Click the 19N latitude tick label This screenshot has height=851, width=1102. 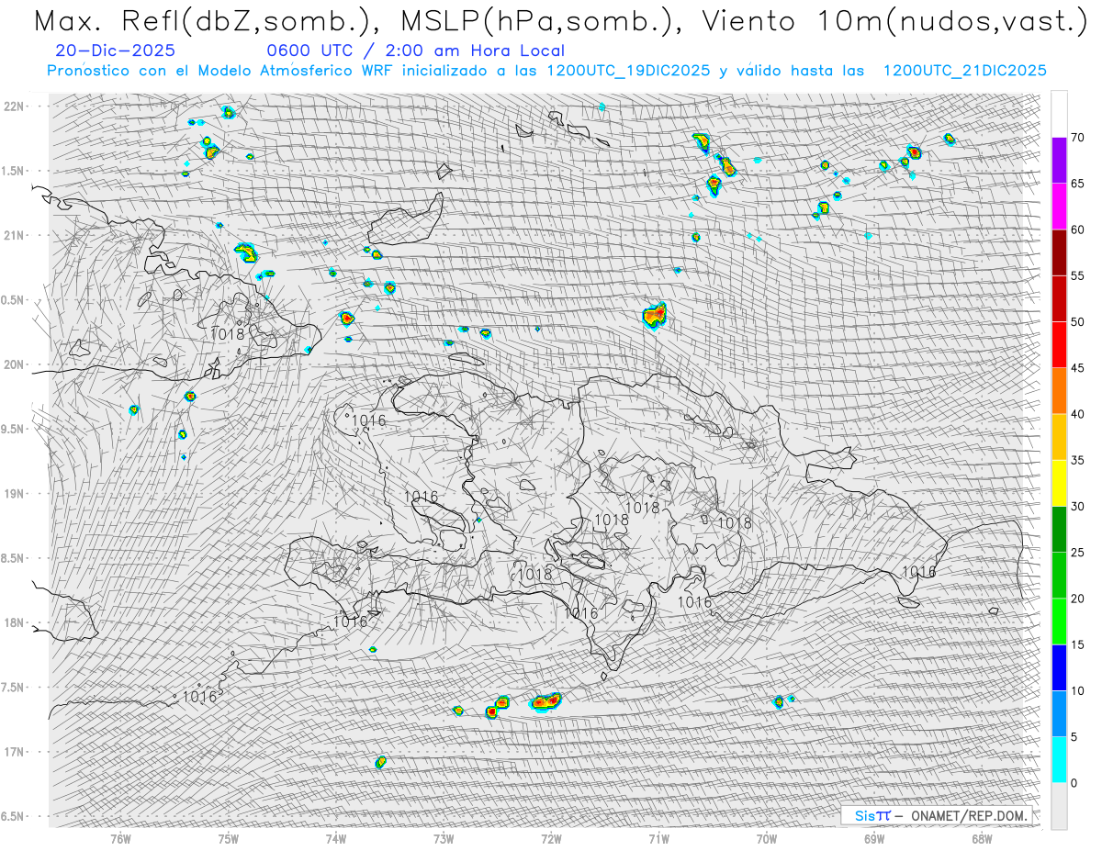click(x=14, y=493)
